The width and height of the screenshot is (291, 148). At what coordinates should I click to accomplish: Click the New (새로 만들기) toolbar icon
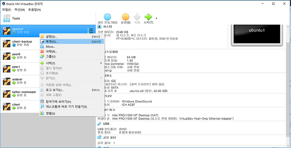click(107, 17)
